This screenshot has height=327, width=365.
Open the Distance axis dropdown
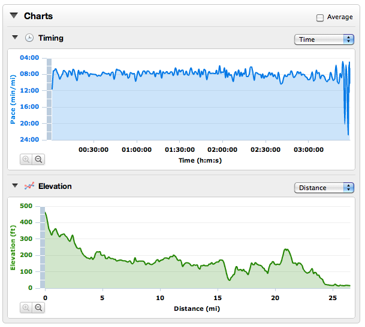(324, 188)
